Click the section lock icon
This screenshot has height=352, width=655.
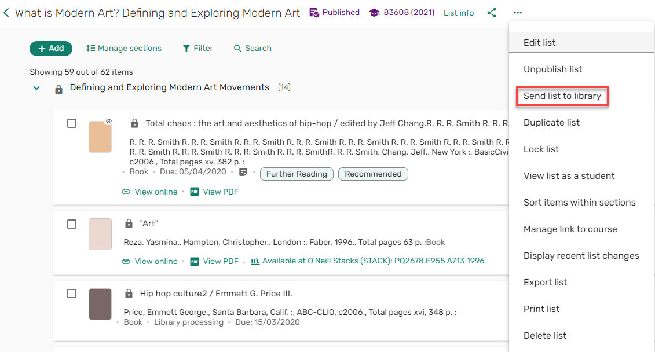tap(59, 89)
